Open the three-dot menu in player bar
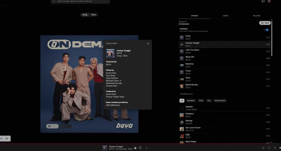Image resolution: width=281 pixels, height=151 pixels. (146, 148)
